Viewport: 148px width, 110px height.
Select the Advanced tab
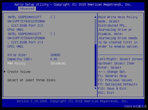(27, 9)
